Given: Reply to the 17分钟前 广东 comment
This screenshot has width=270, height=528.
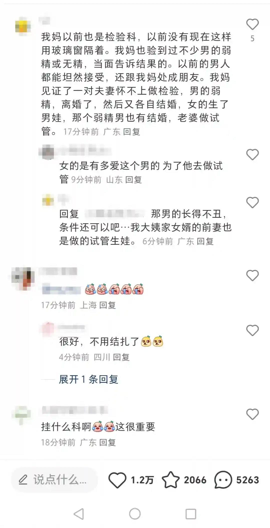Looking at the screenshot, I should 131,132.
